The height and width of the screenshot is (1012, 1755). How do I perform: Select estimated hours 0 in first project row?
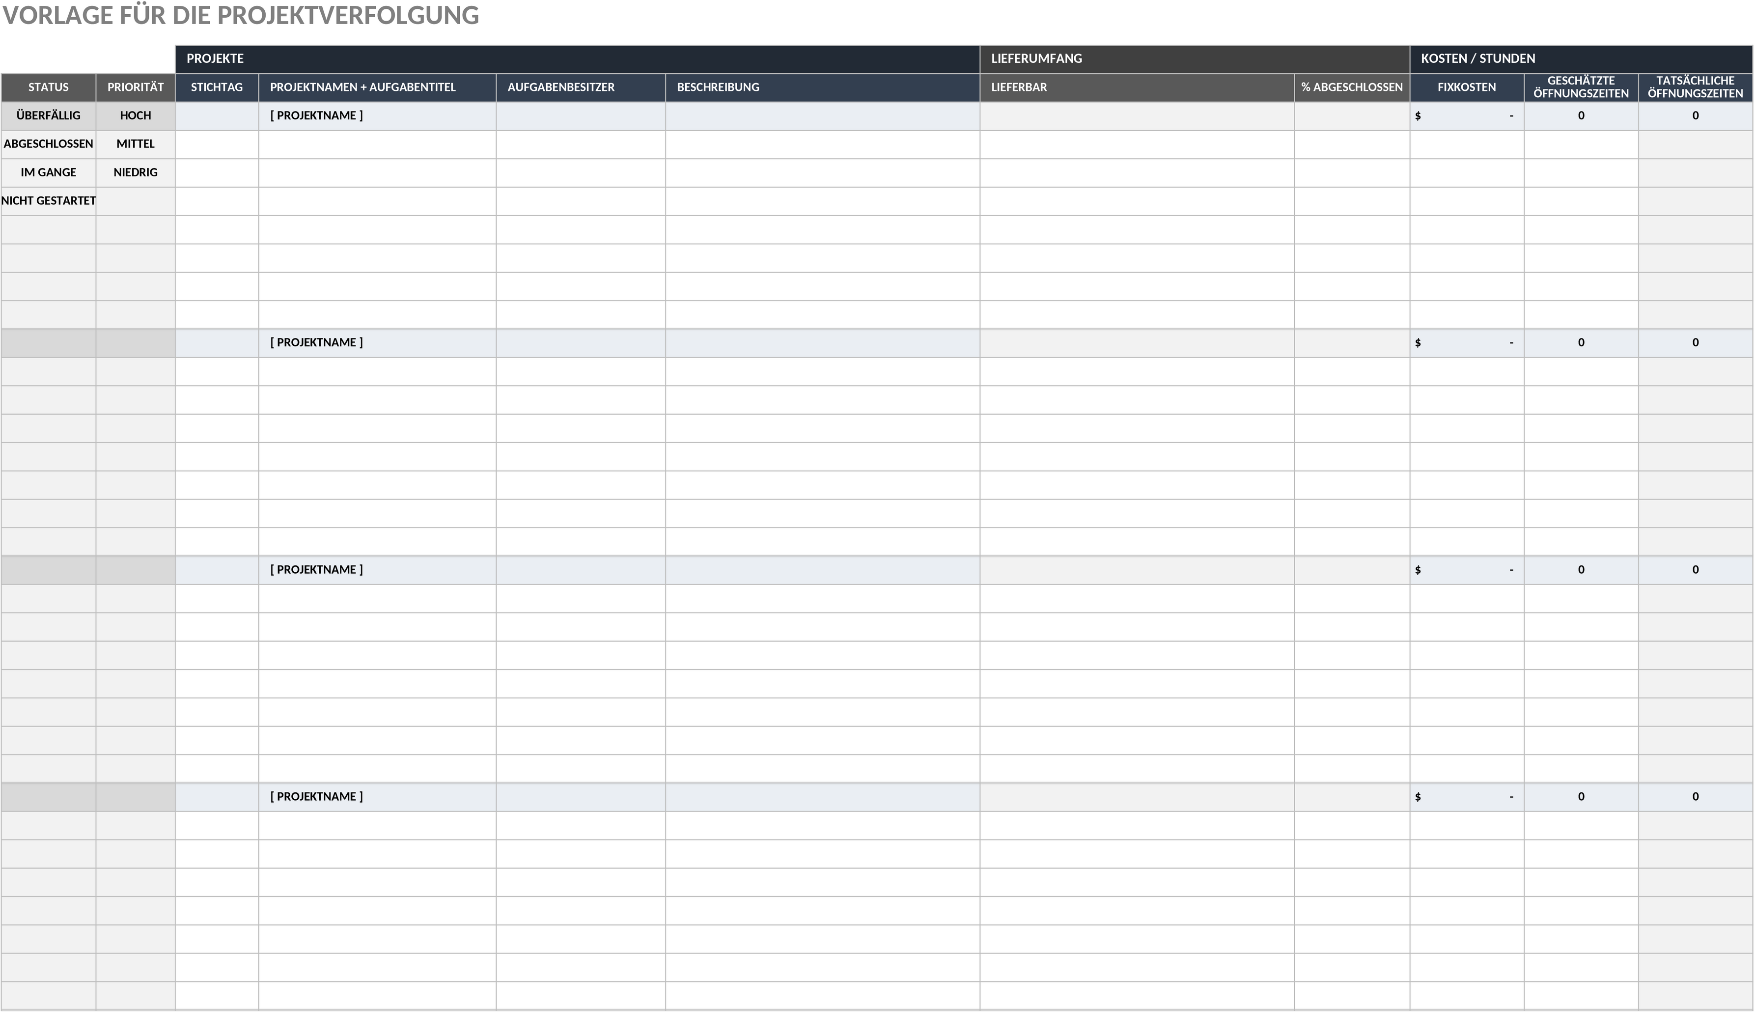coord(1581,116)
